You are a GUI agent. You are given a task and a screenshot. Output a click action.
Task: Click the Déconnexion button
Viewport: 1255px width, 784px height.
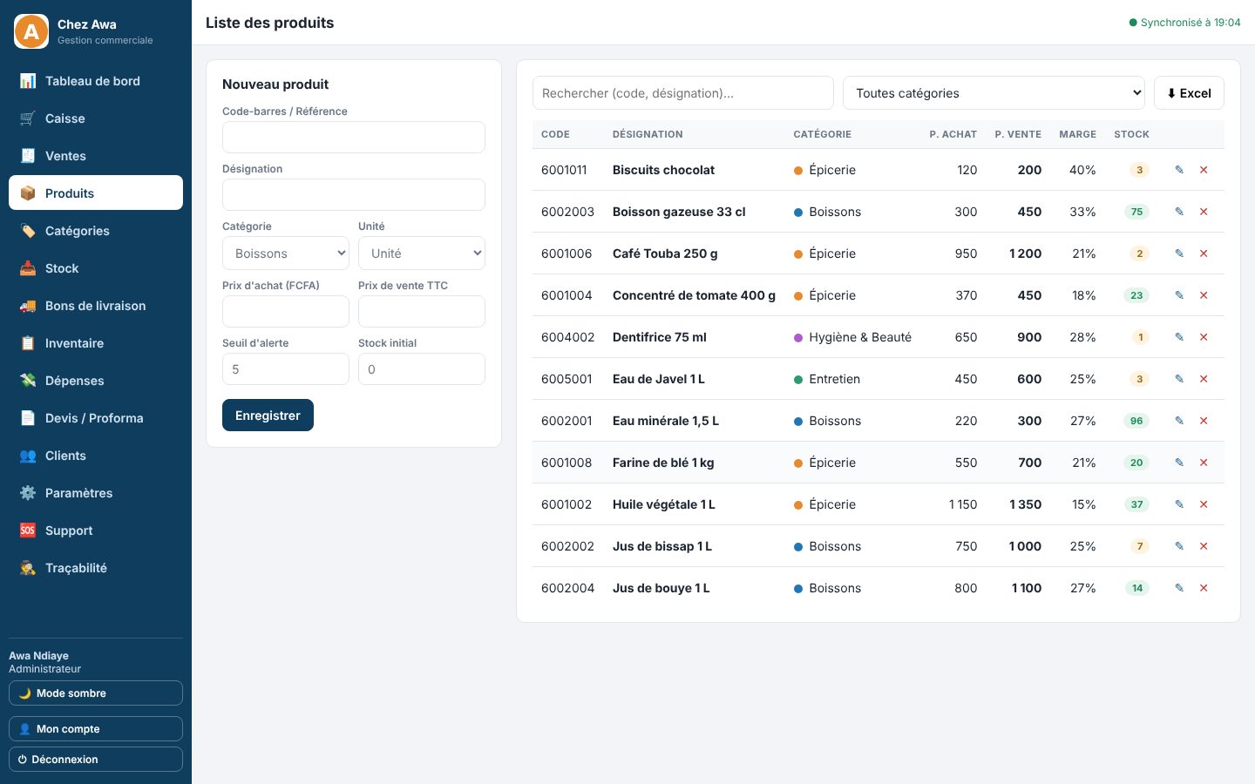pyautogui.click(x=96, y=760)
